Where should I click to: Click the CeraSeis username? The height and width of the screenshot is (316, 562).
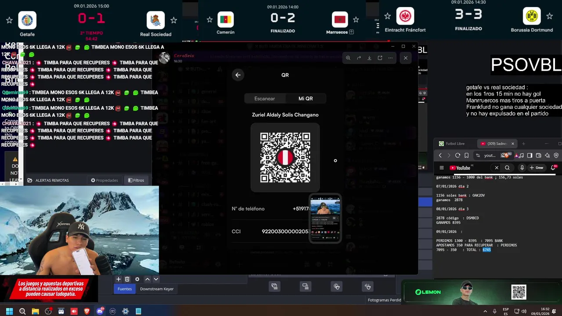184,56
